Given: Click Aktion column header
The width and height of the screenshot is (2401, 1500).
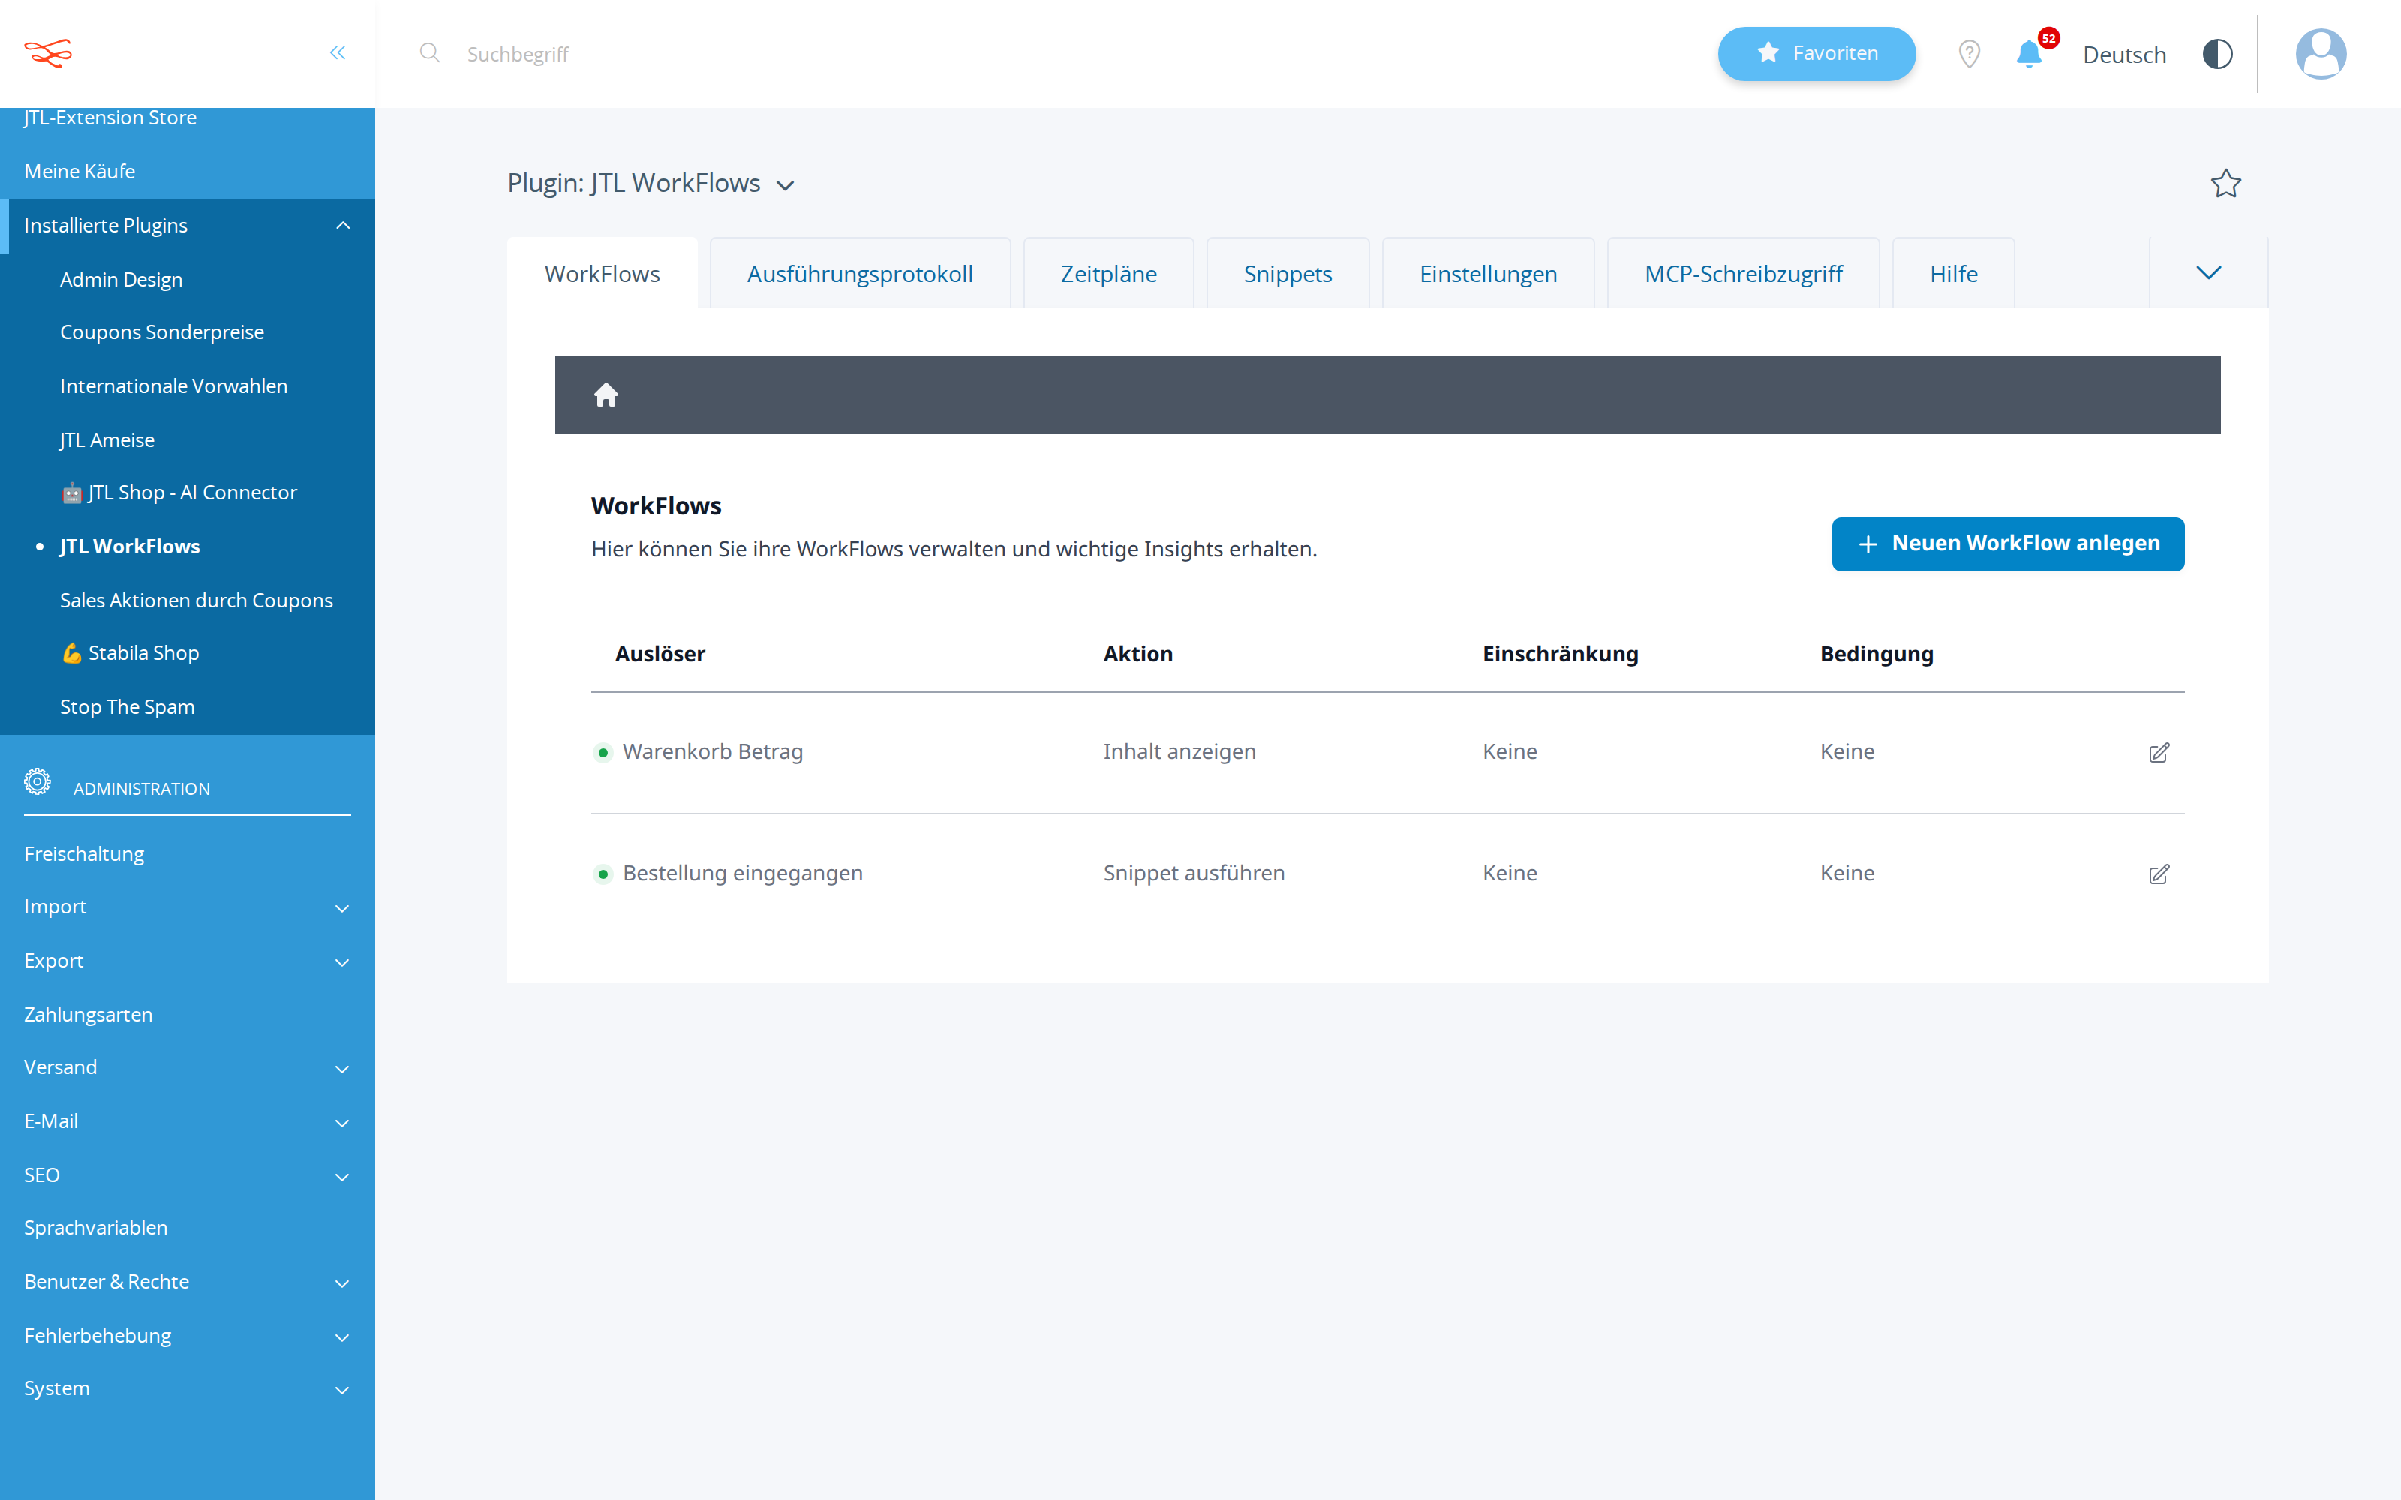Looking at the screenshot, I should [x=1138, y=654].
